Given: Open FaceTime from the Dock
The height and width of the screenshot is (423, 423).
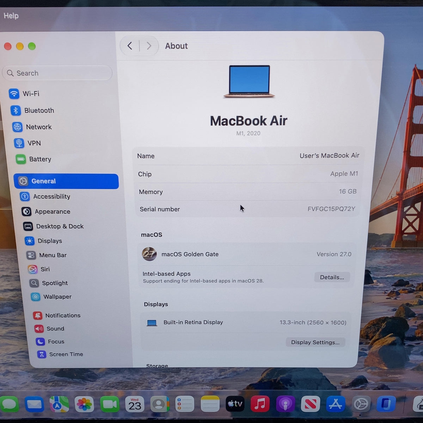Looking at the screenshot, I should tap(110, 404).
